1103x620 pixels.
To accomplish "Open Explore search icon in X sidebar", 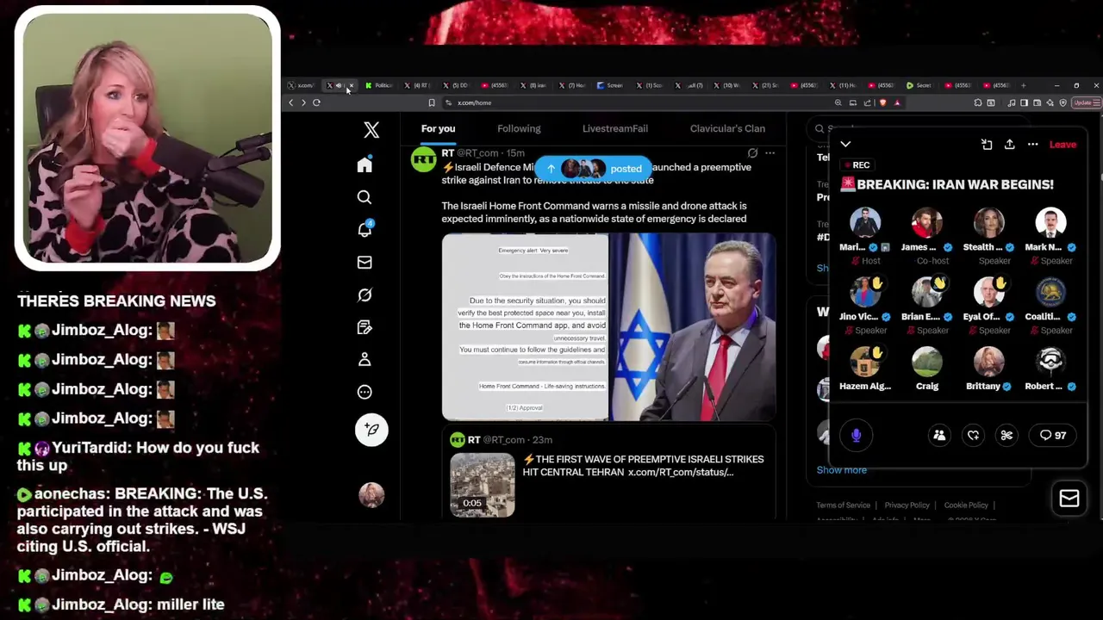I will tap(365, 197).
